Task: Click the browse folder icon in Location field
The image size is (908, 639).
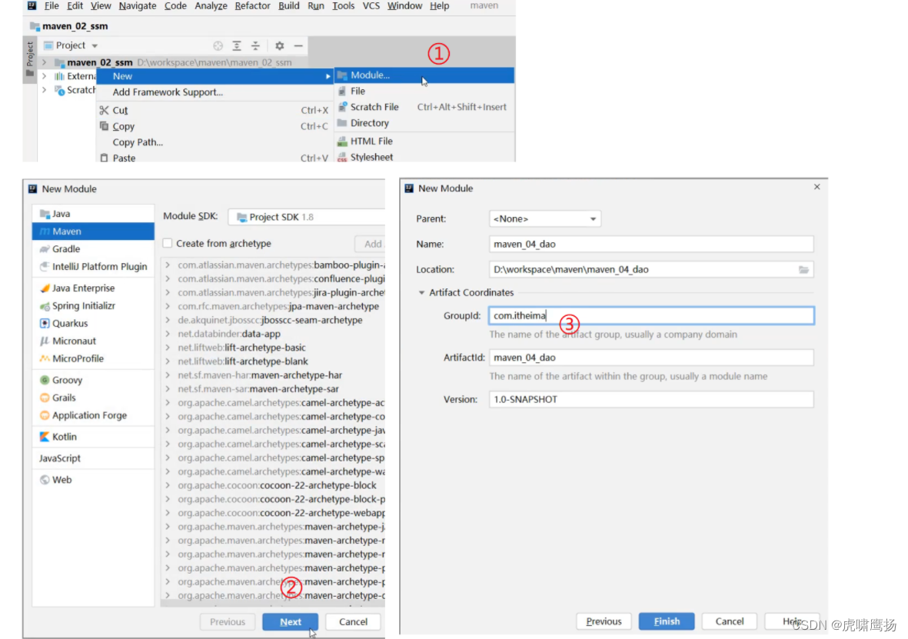Action: 803,269
